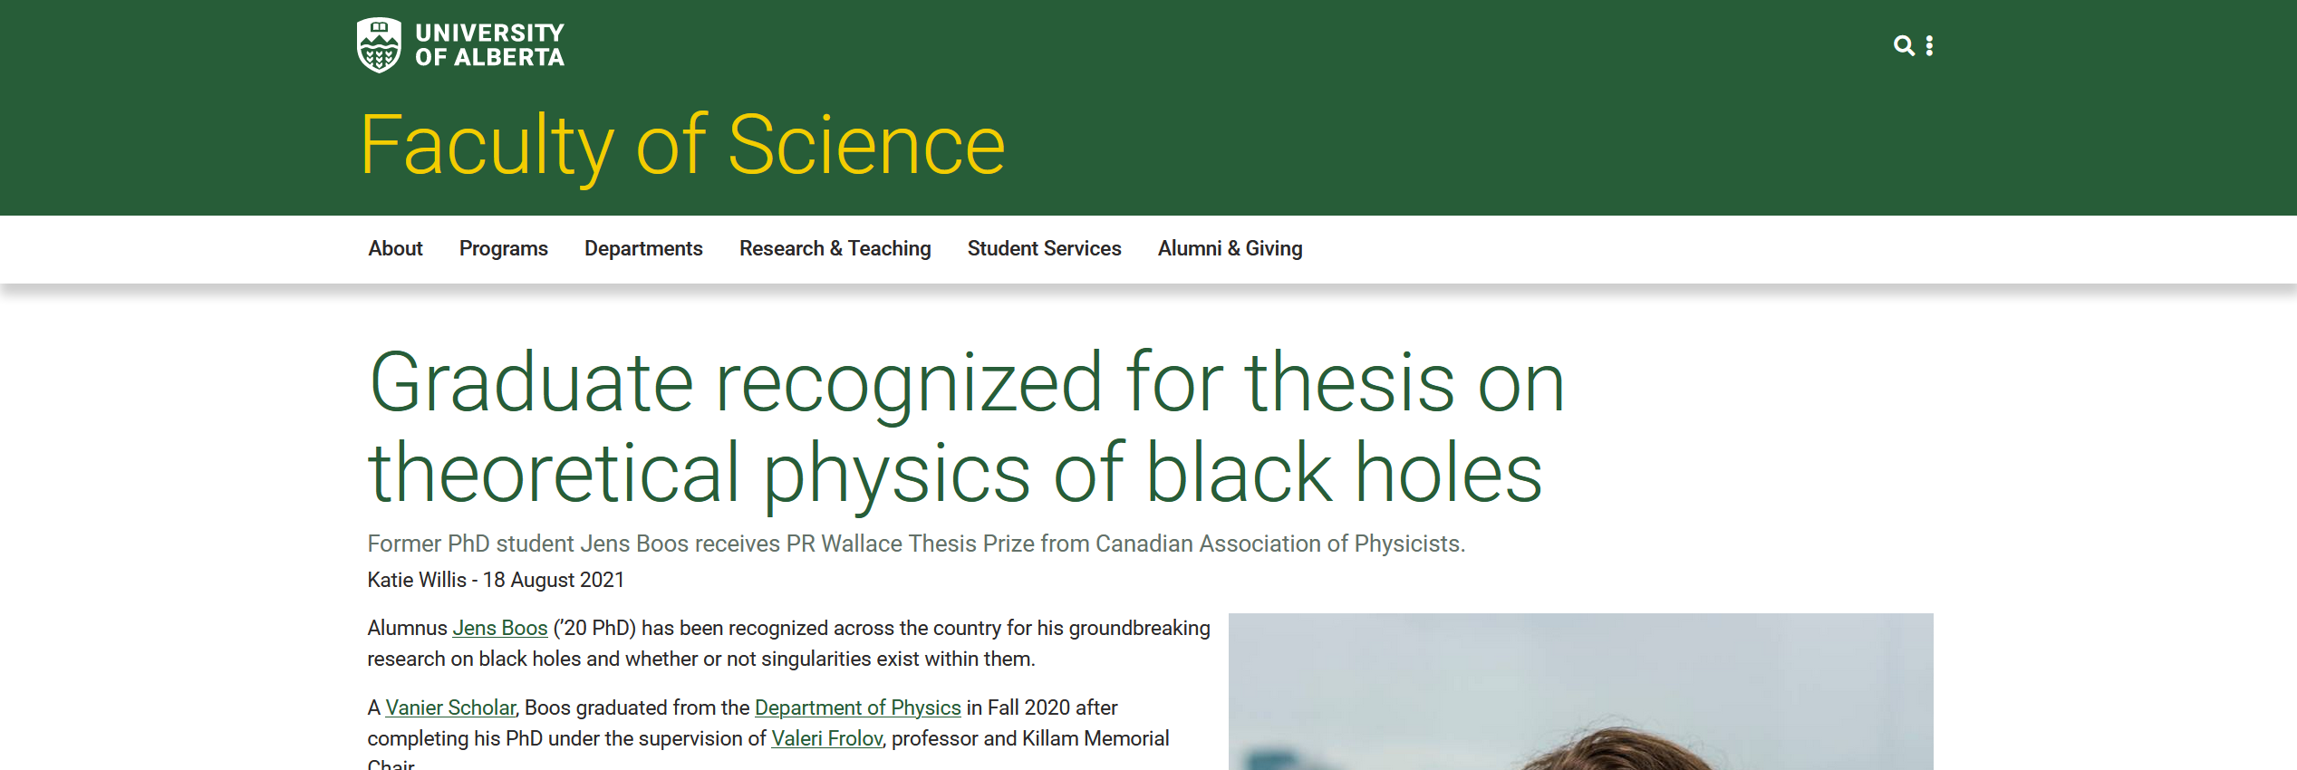Click the PR Wallace Thesis Prize subtitle
The height and width of the screenshot is (770, 2297).
[915, 544]
